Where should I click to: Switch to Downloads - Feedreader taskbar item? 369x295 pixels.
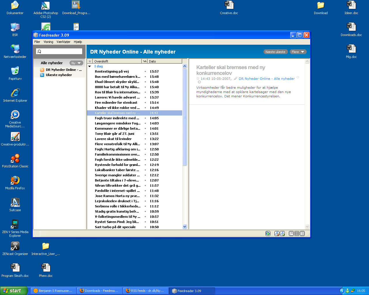click(99, 291)
